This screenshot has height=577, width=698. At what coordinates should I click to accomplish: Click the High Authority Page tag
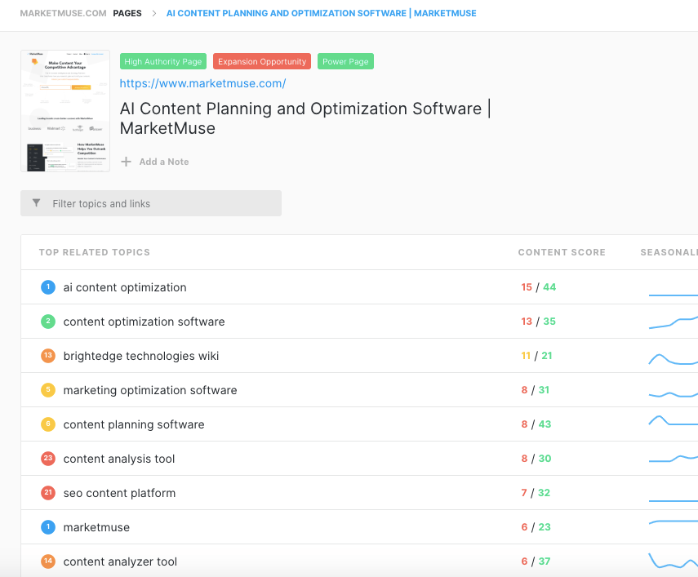coord(163,61)
